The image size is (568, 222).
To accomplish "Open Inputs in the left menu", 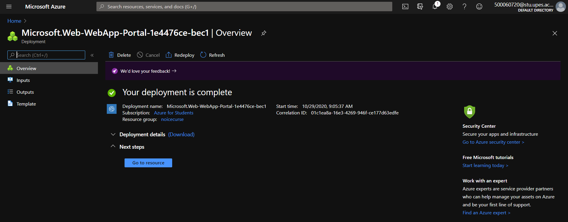I will pos(49,80).
